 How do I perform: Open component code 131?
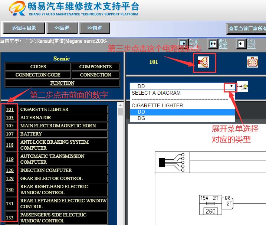point(10,203)
